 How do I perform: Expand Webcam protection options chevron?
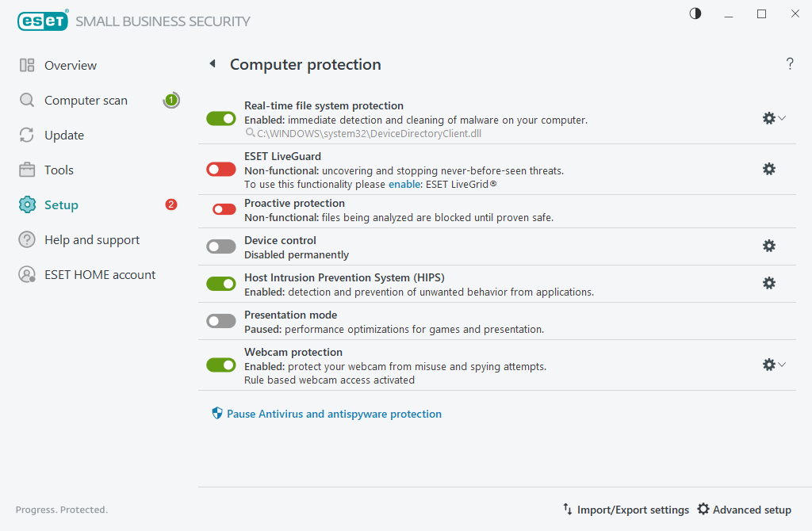click(x=783, y=365)
